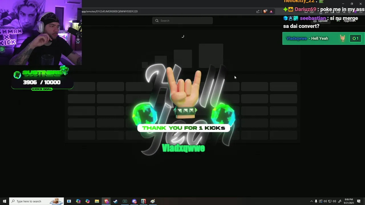
Task: Open the green X app taskbar icon
Action: tap(125, 201)
